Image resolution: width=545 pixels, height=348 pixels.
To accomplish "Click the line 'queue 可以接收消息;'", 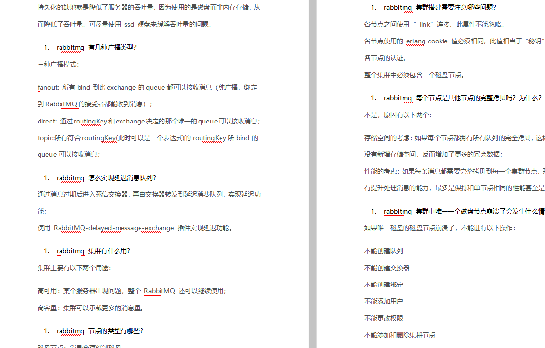I will pos(68,154).
